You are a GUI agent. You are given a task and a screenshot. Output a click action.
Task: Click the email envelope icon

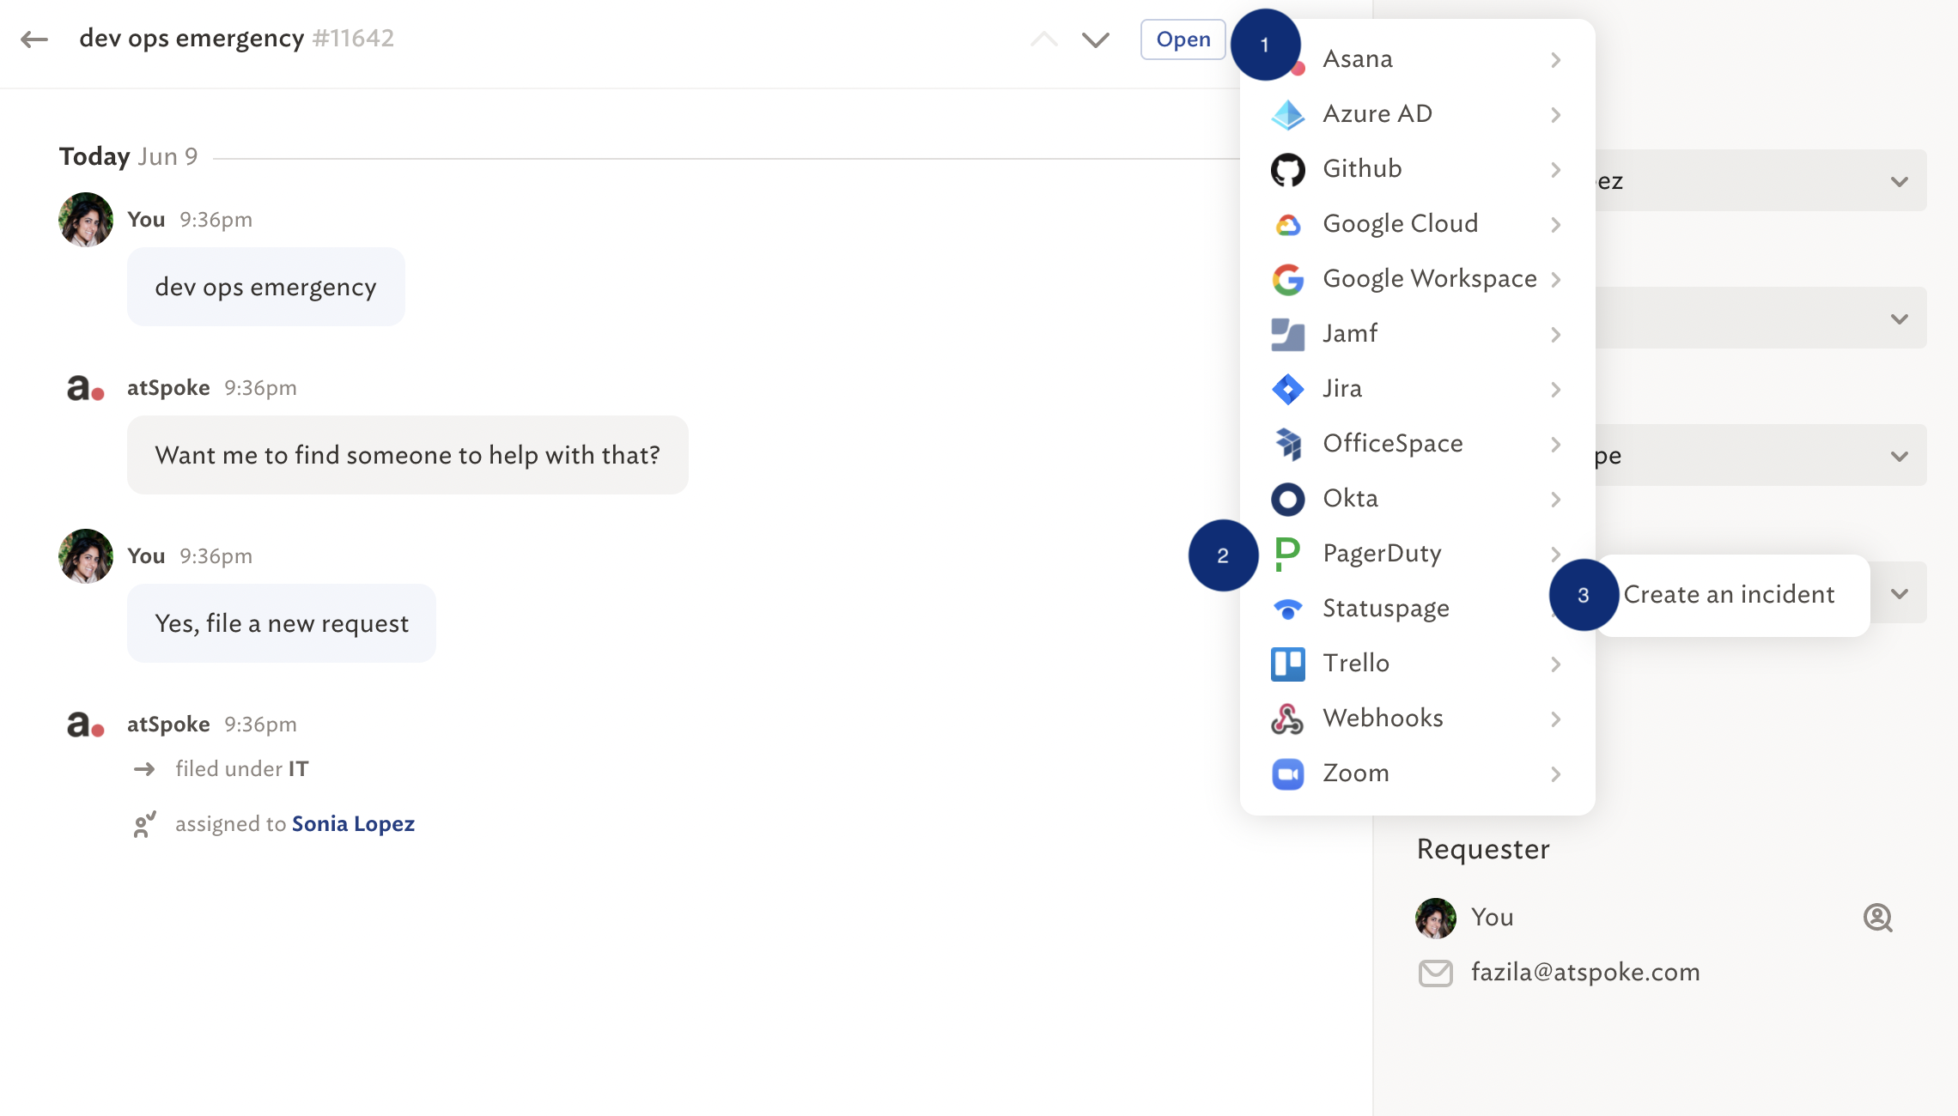(x=1435, y=973)
